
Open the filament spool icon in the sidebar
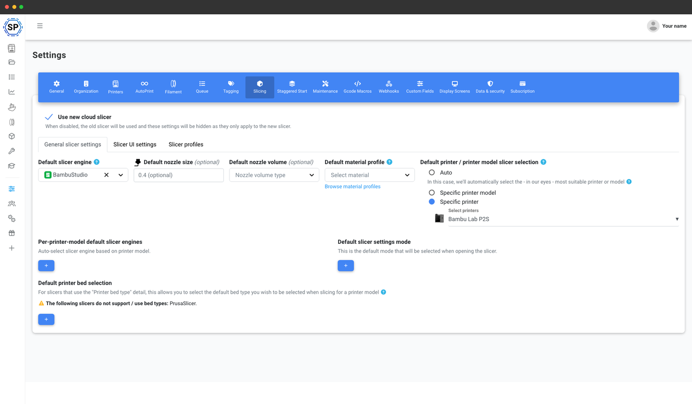(x=11, y=122)
